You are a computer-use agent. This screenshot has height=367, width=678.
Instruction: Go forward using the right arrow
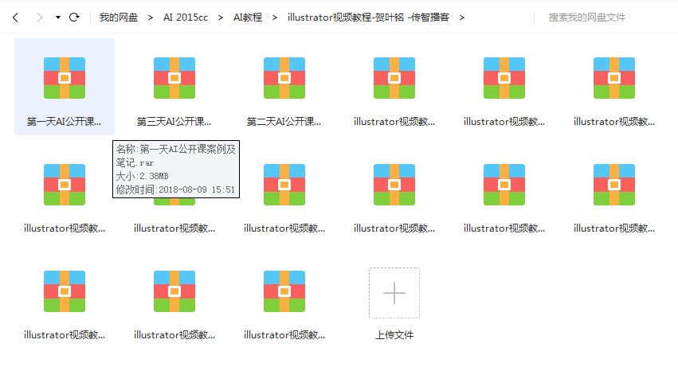click(x=39, y=18)
